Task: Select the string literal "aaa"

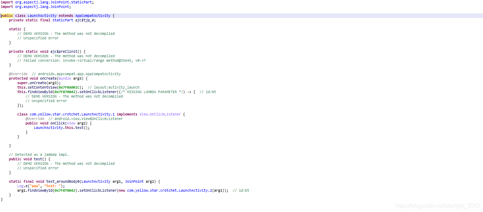Action: (35, 186)
